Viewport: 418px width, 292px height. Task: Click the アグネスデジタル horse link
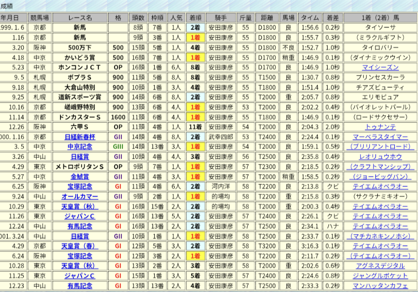click(x=380, y=266)
